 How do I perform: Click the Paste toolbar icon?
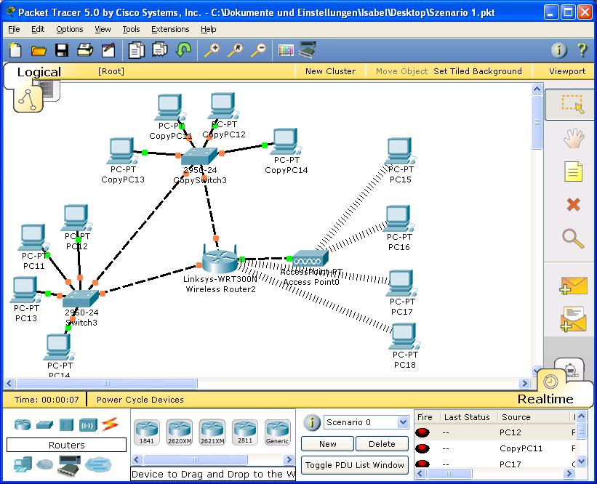coord(160,50)
